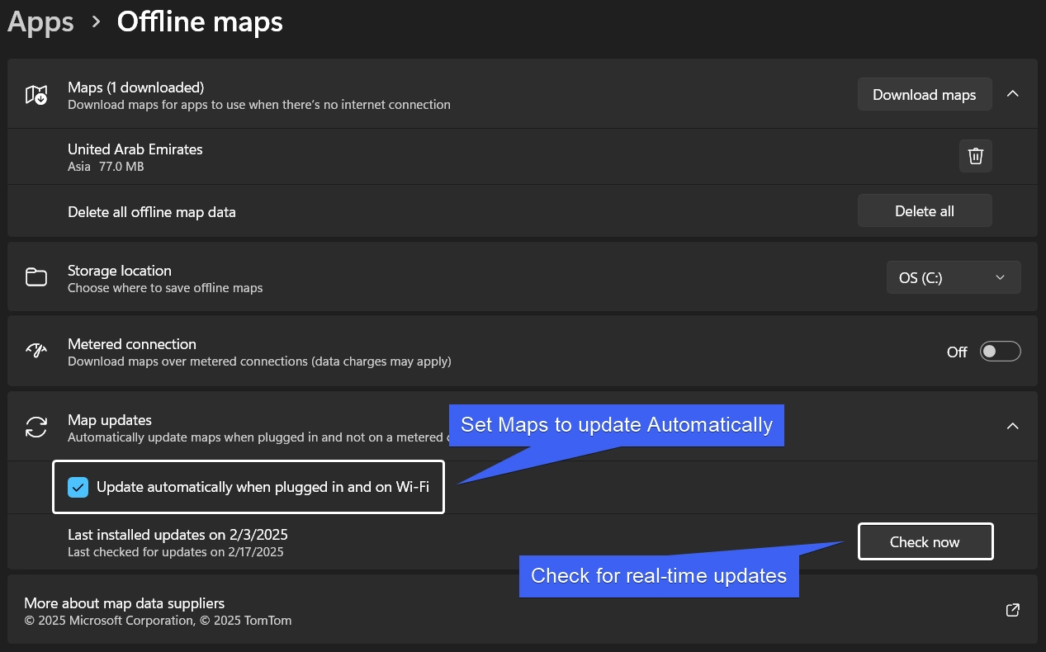
Task: Click the Maps downloaded icon
Action: click(36, 95)
